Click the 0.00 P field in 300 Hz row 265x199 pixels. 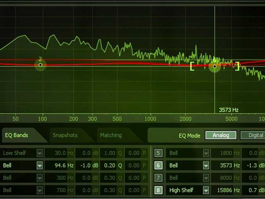point(137,178)
